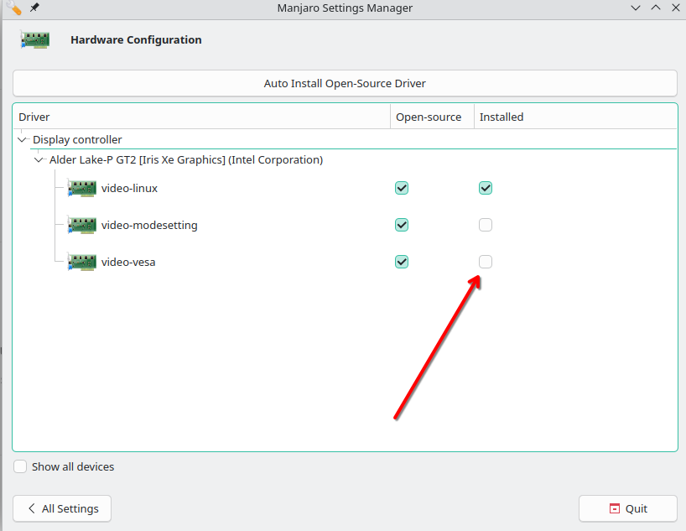Screen dimensions: 686x531
Task: Click the pin window icon in title bar
Action: (x=34, y=8)
